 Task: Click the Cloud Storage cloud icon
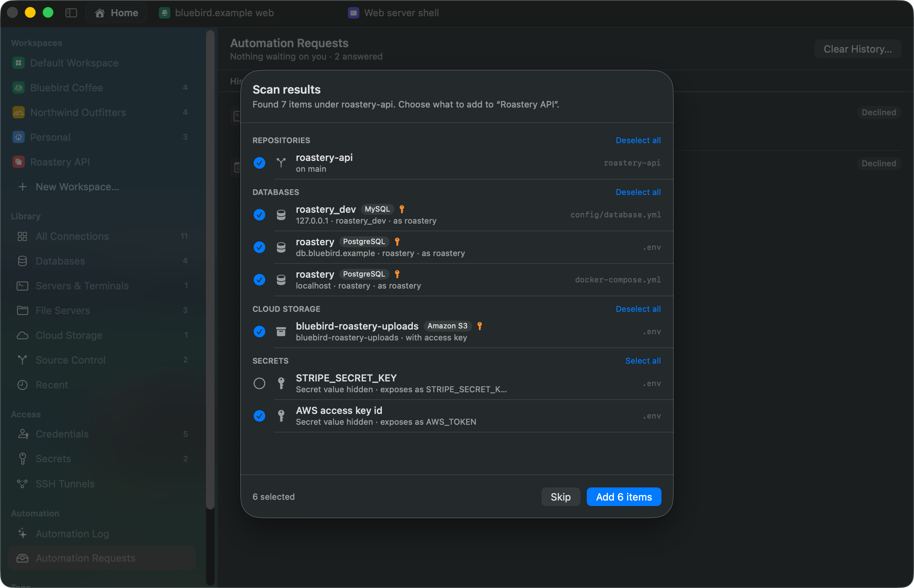22,335
